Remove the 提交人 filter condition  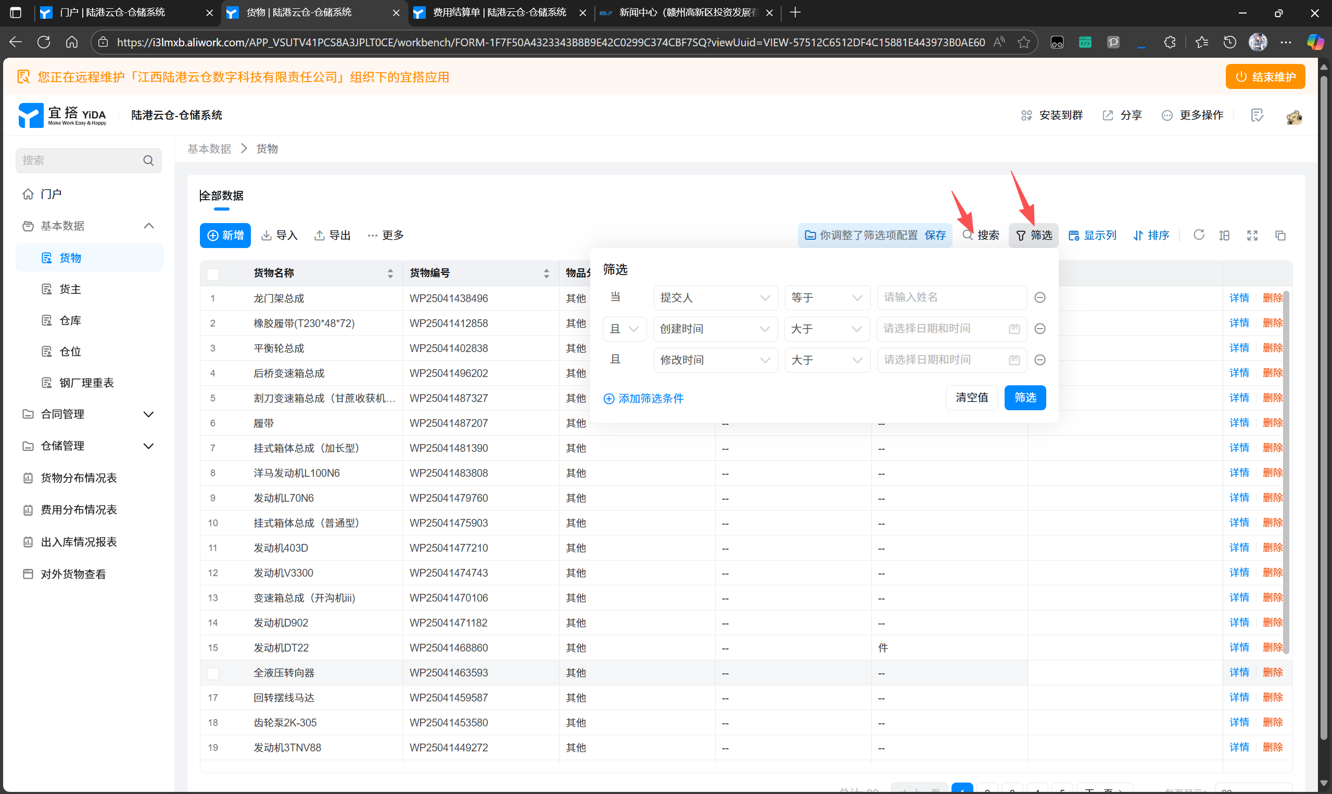pyautogui.click(x=1039, y=297)
